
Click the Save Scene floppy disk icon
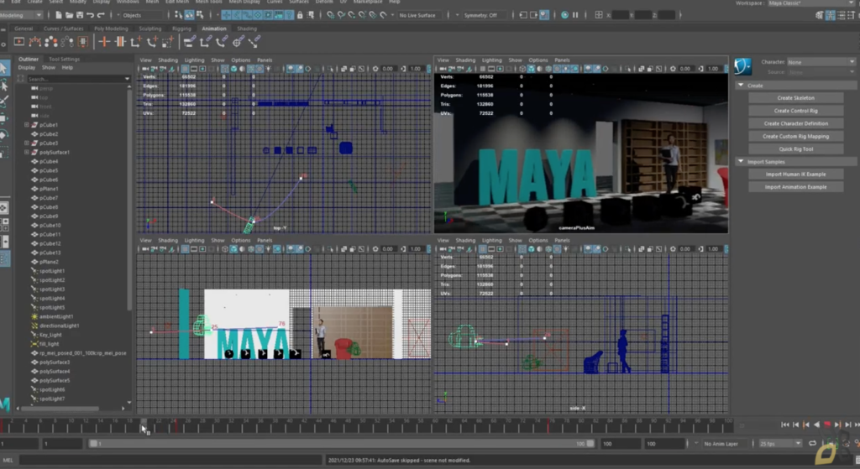coord(80,15)
